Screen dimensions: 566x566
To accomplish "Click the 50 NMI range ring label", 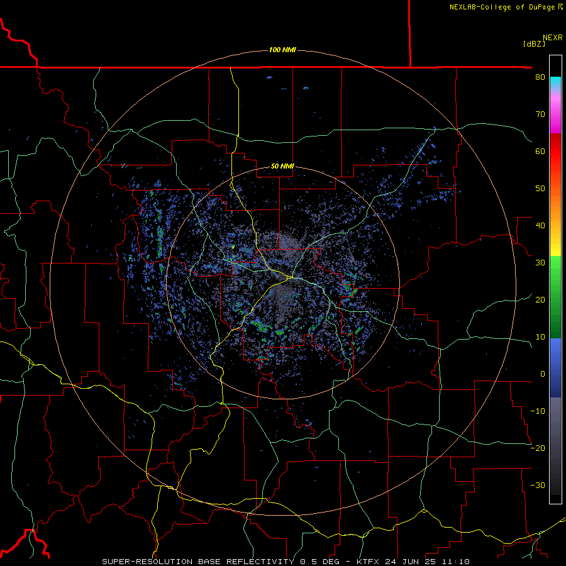I will pos(282,166).
